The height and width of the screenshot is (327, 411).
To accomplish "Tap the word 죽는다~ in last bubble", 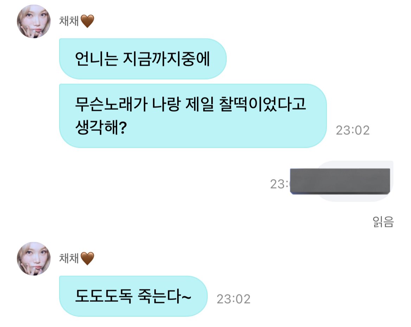I will 164,296.
